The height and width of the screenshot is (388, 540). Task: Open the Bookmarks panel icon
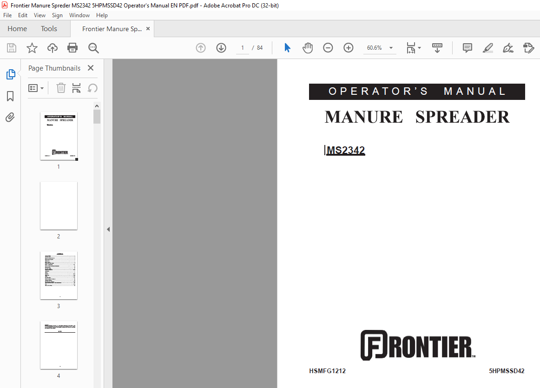(x=10, y=96)
